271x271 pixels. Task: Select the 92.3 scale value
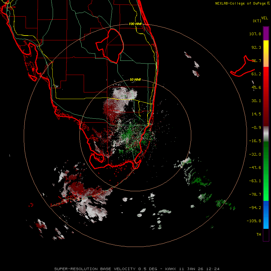[256, 47]
